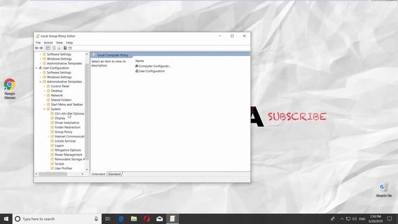The image size is (398, 224).
Task: Show hidden system tray icons
Action: point(342,218)
